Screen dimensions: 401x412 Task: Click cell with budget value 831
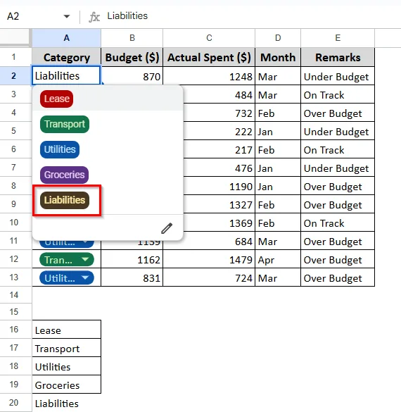click(x=132, y=278)
